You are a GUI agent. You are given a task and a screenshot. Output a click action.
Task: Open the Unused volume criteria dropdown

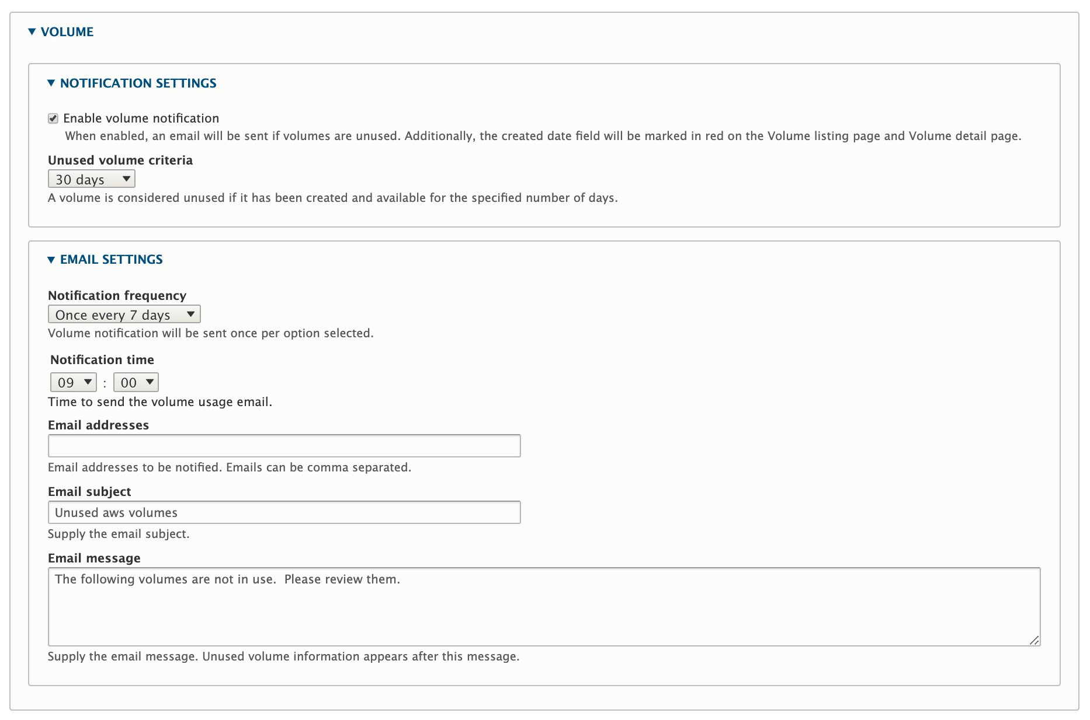coord(91,179)
